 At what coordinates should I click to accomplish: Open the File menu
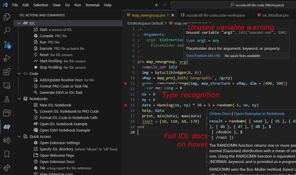click(x=15, y=5)
